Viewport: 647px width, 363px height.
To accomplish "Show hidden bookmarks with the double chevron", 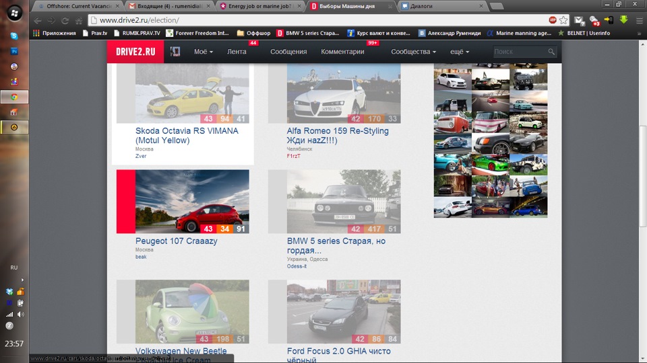I will pyautogui.click(x=639, y=34).
